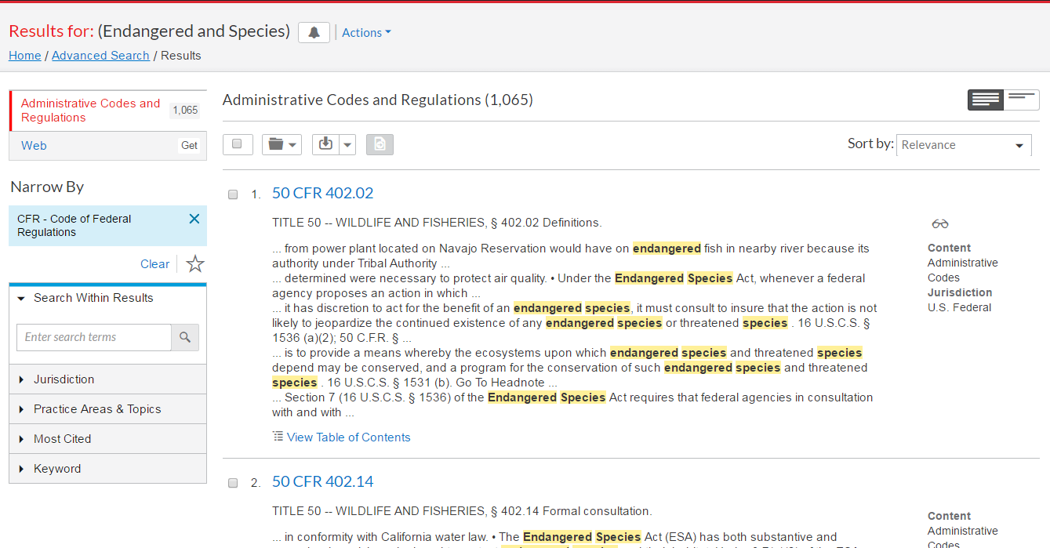Open the Sort by Relevance dropdown
The width and height of the screenshot is (1050, 548).
(964, 145)
